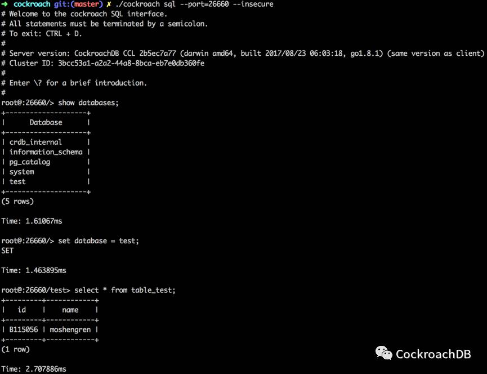This screenshot has width=487, height=374.
Task: Click Cluster ID value 3bcc53a1-a2a2-44a8-8bca-eb7e0db360fe
Action: [131, 64]
